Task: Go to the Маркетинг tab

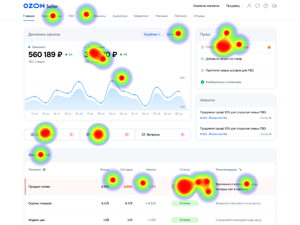Action: [x=141, y=16]
